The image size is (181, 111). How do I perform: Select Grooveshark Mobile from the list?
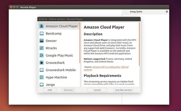pyautogui.click(x=59, y=70)
